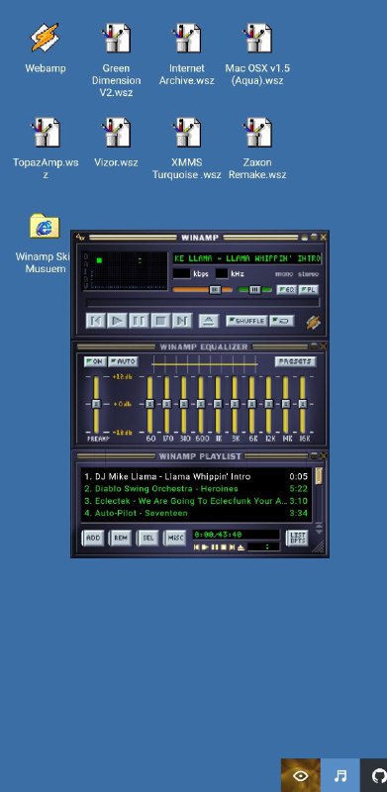Screen dimensions: 387x792
Task: Select TopazAmp.wsz skin file icon
Action: (x=45, y=148)
